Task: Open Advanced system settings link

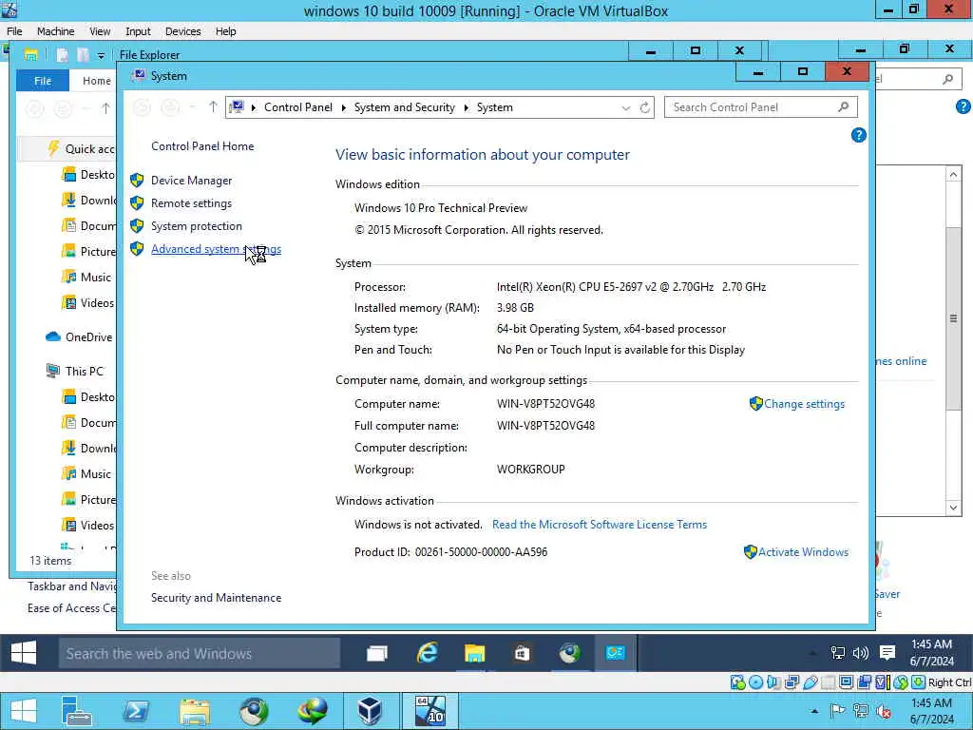Action: (216, 249)
